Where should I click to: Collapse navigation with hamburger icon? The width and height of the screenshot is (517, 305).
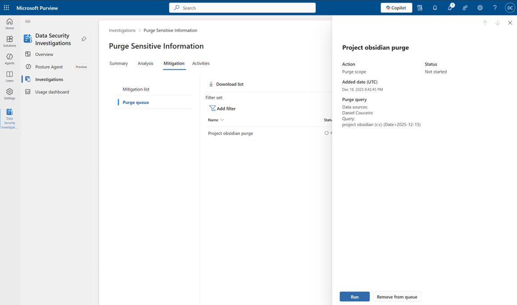(28, 21)
